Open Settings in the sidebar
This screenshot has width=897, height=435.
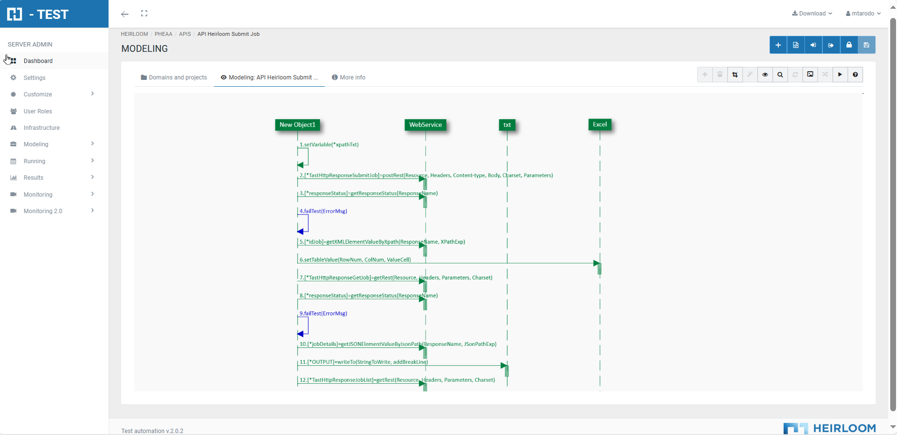[x=34, y=78]
